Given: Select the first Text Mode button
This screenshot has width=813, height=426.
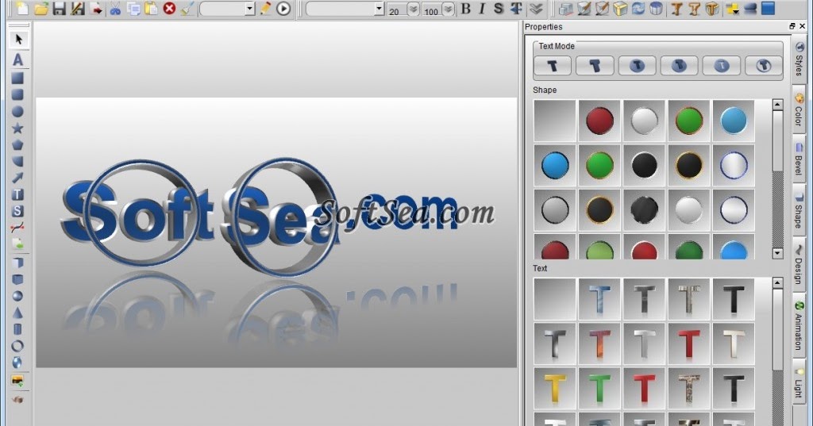Looking at the screenshot, I should tap(553, 66).
